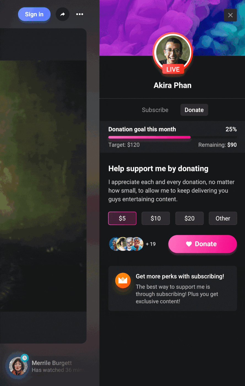Click the donation goal progress bar

[173, 137]
